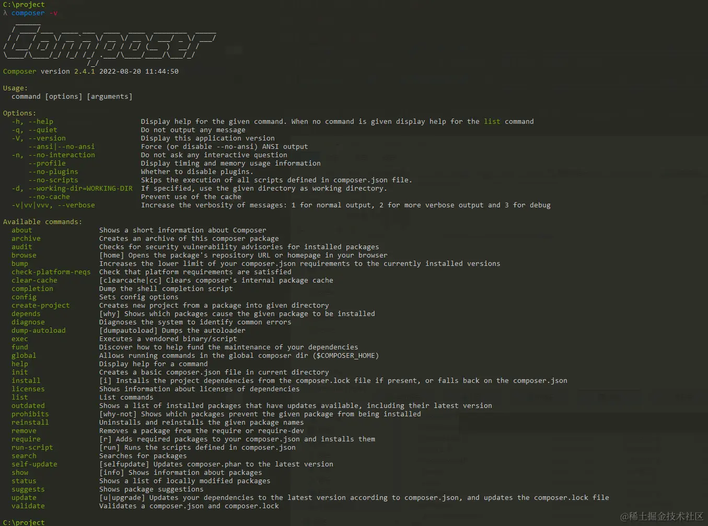Select the 'suggests' command text
Viewport: 708px width, 526px height.
tap(28, 489)
